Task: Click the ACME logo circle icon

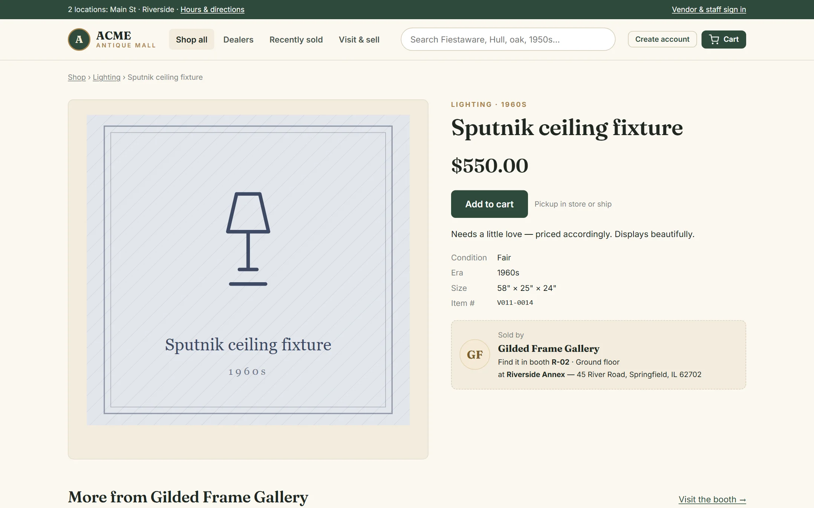Action: point(79,40)
